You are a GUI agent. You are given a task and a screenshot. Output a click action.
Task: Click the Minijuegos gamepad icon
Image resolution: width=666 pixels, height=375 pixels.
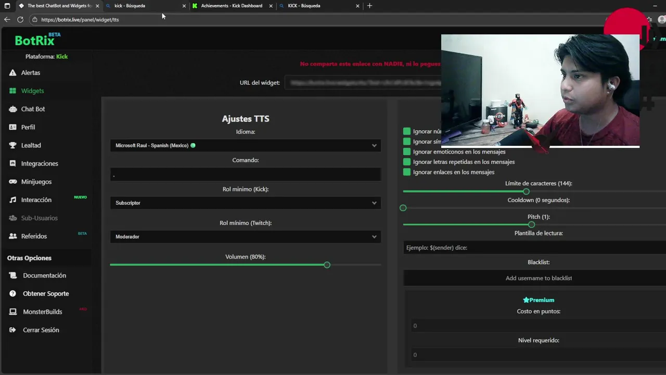(x=13, y=182)
